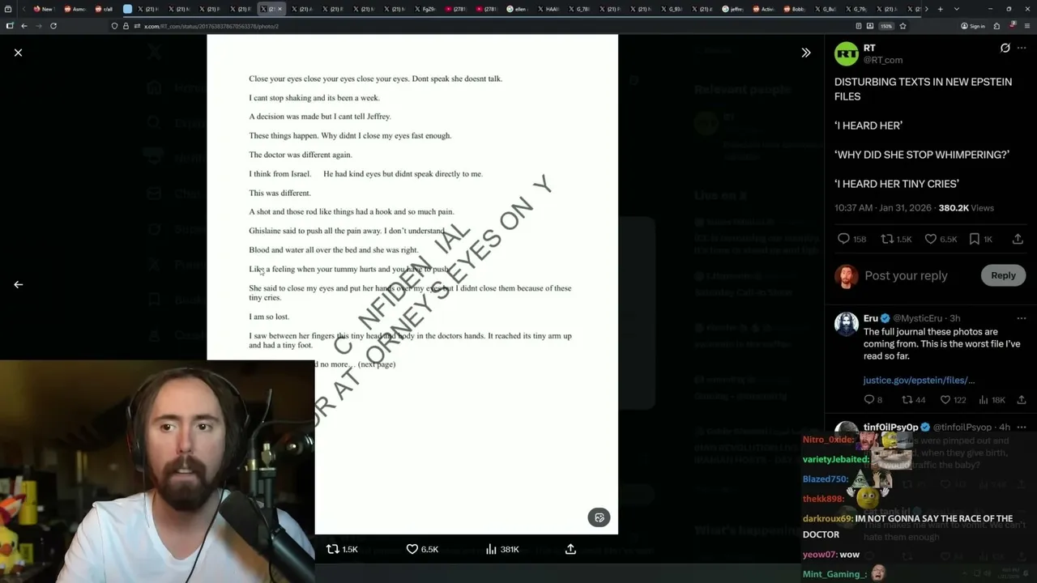Click the heart icon under the photo (6.5K)
Viewport: 1037px width, 583px height.
click(x=422, y=549)
